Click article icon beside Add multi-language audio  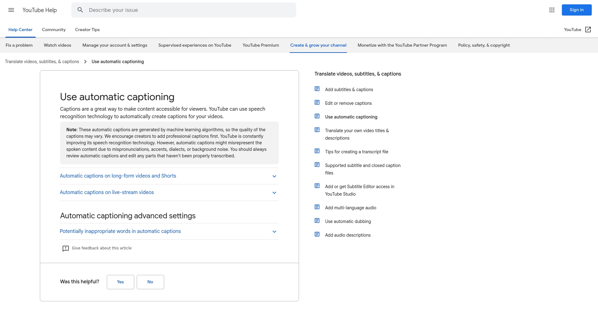click(317, 207)
